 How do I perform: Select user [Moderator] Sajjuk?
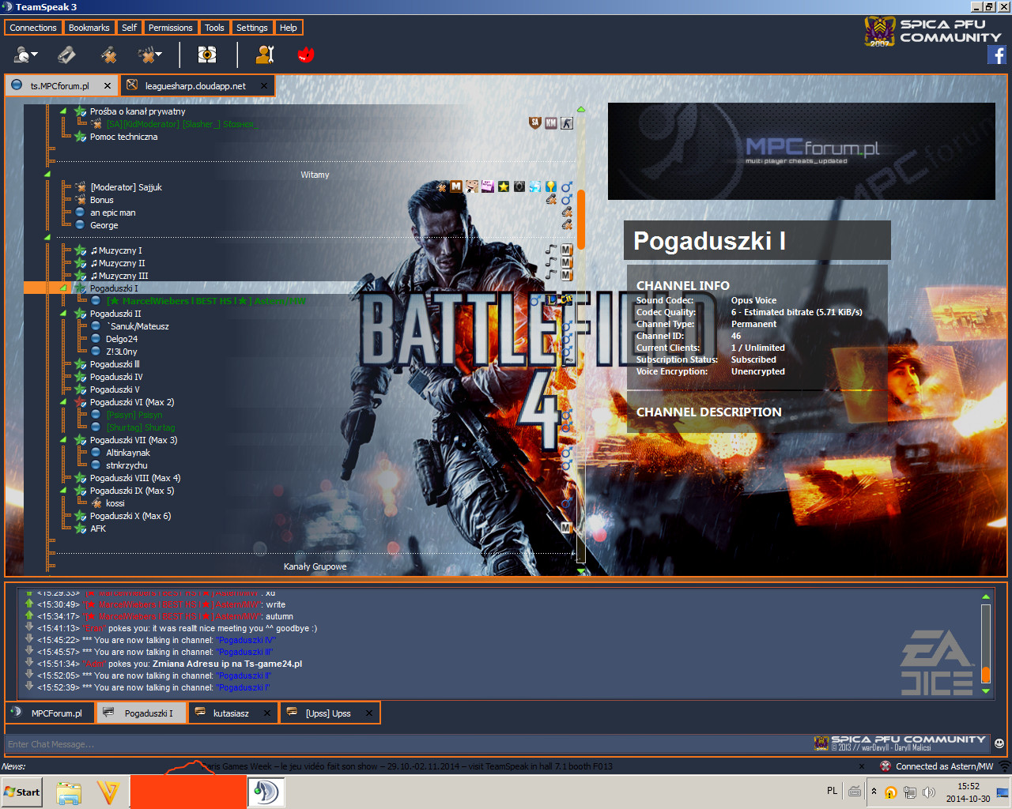126,187
